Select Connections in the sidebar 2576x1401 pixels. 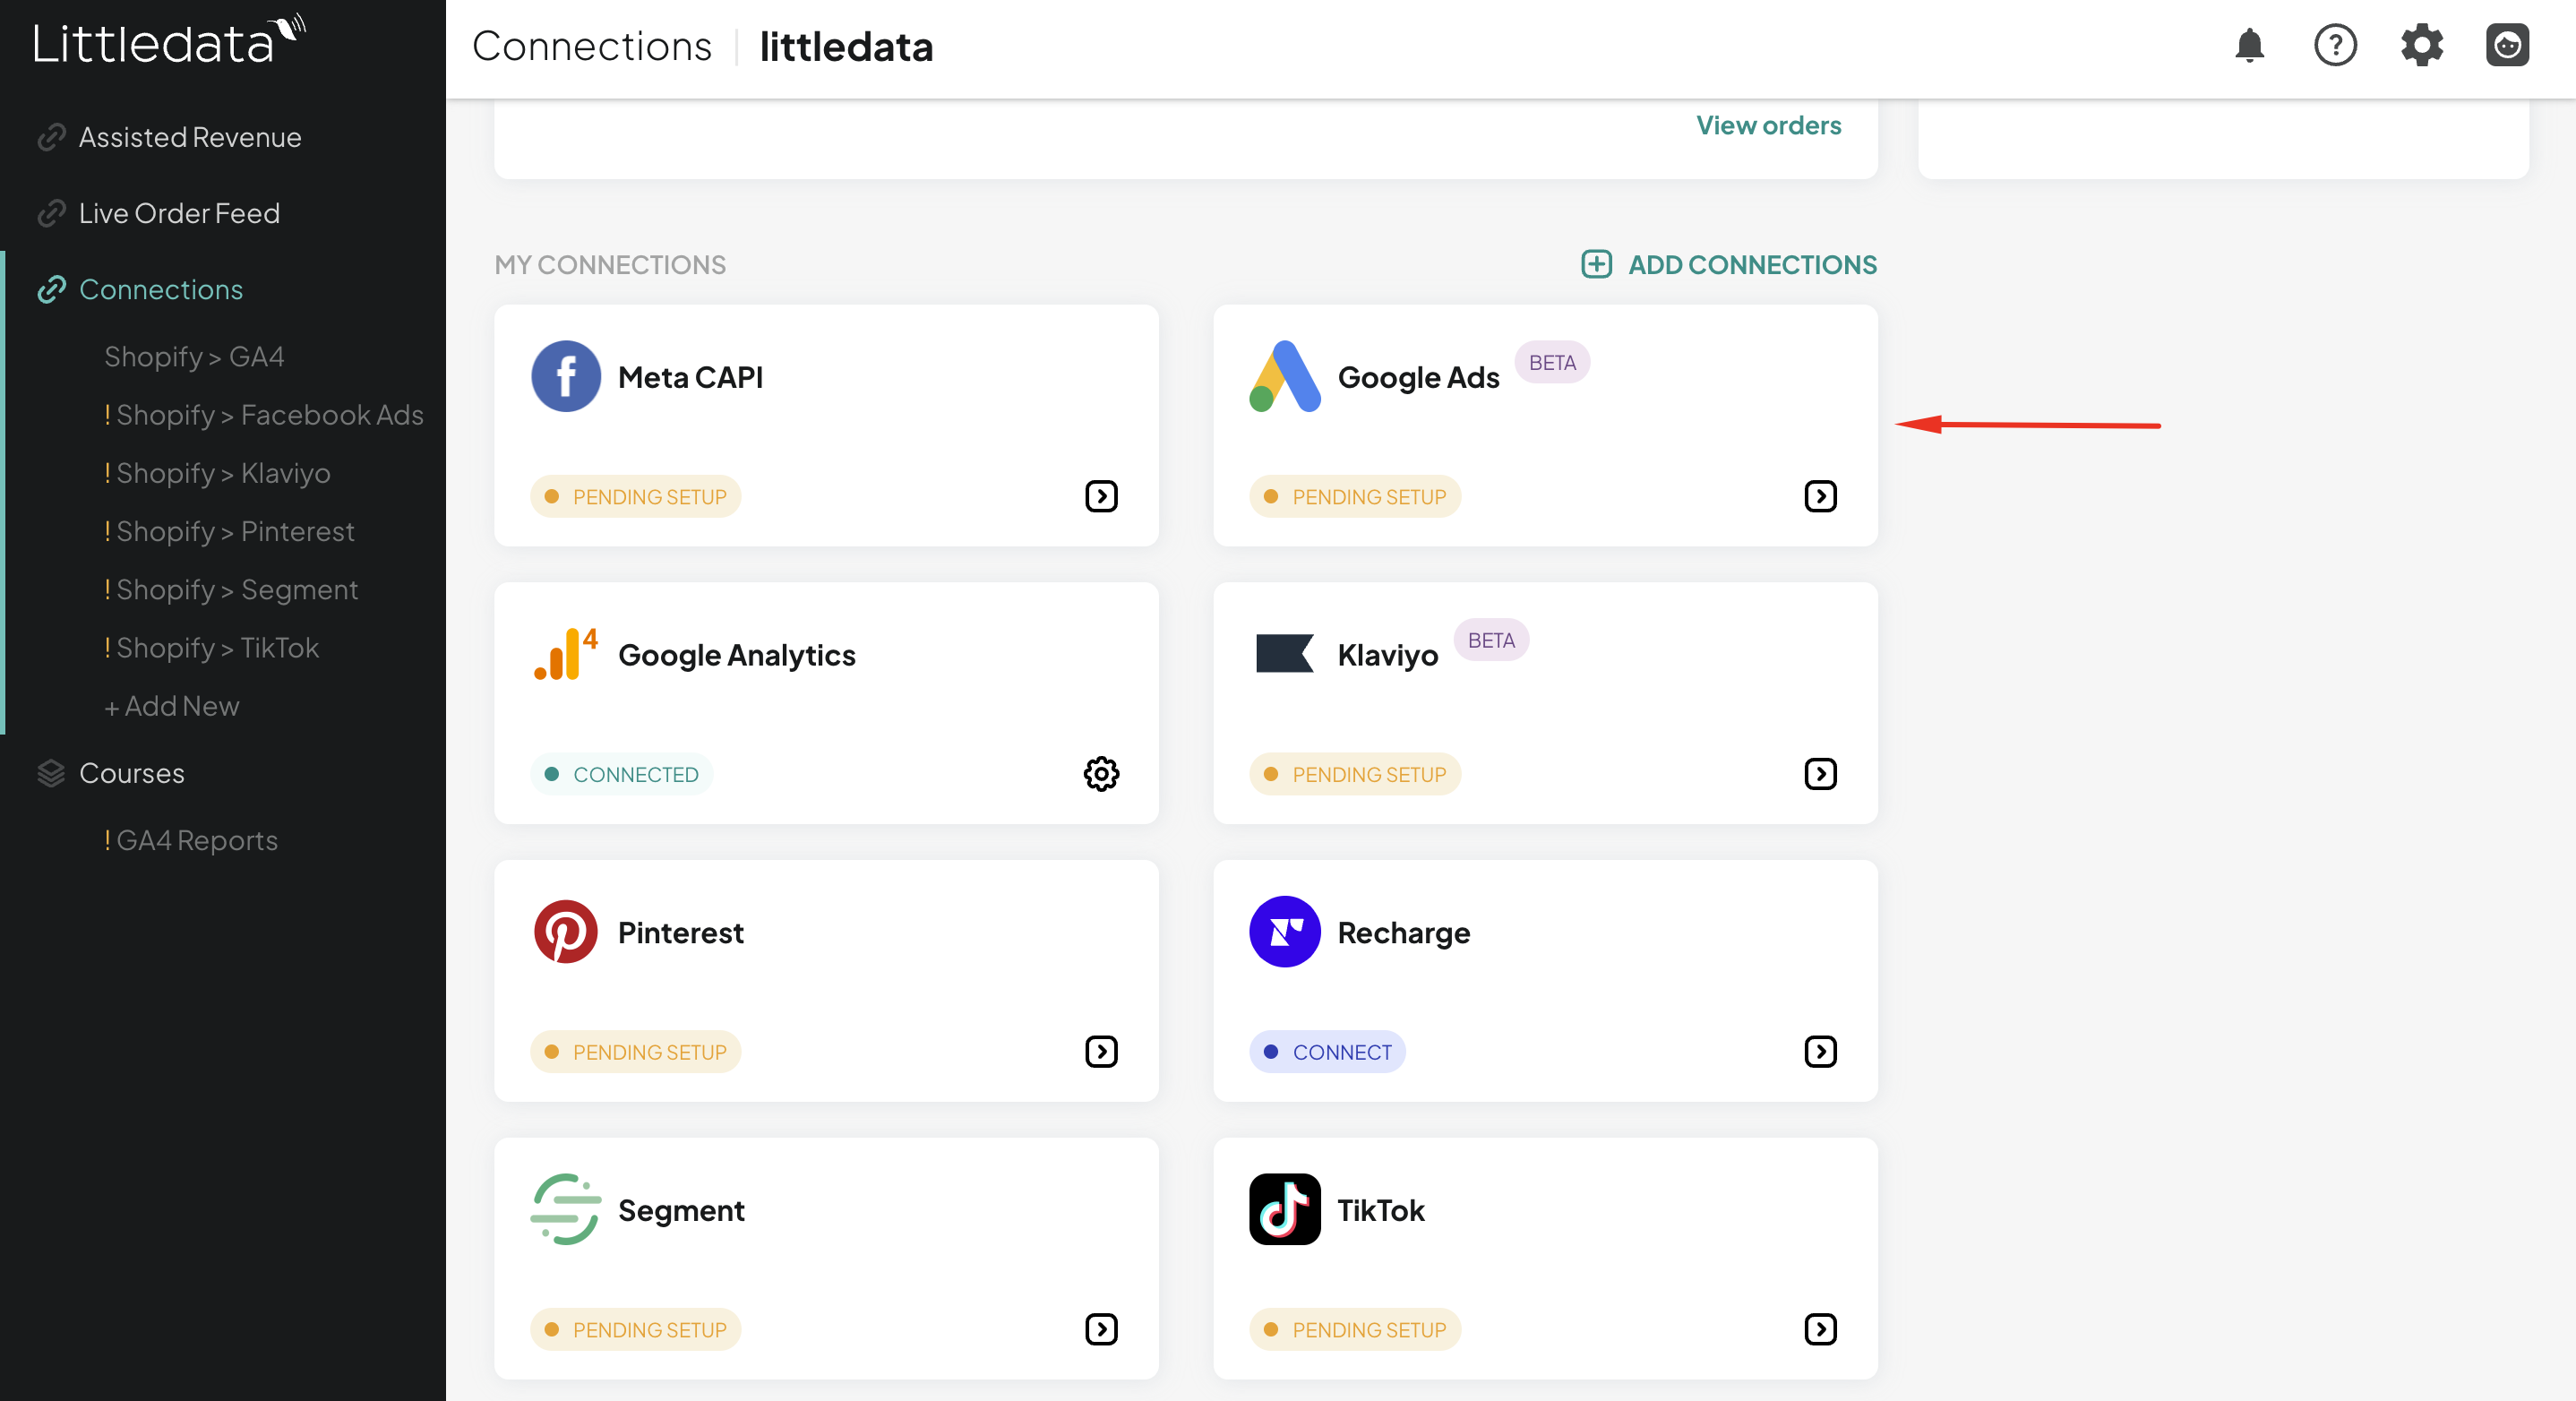pyautogui.click(x=161, y=290)
